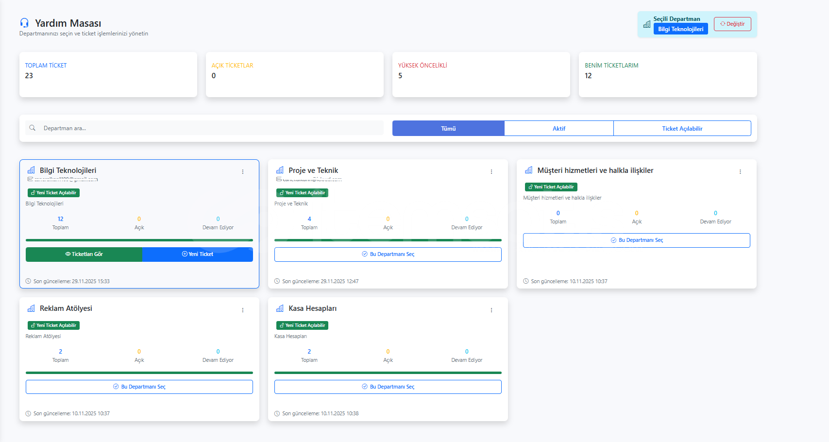Expand the Müşteri hizmetleri card three-dot menu
The image size is (829, 442).
click(740, 172)
